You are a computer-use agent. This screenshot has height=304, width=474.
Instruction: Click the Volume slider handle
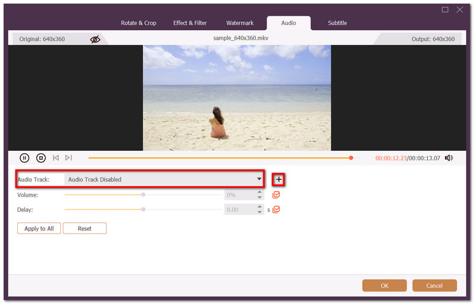pyautogui.click(x=143, y=195)
